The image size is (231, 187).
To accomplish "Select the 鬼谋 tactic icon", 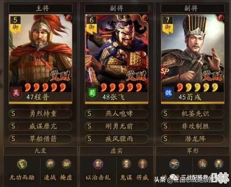I will (x=126, y=164).
